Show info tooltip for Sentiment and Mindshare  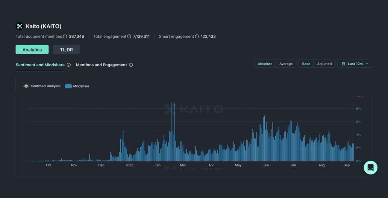tap(69, 65)
